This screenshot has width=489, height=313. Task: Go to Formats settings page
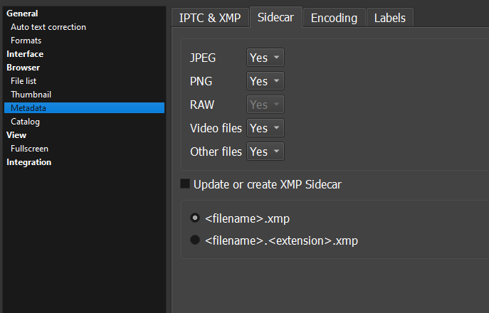pyautogui.click(x=26, y=41)
